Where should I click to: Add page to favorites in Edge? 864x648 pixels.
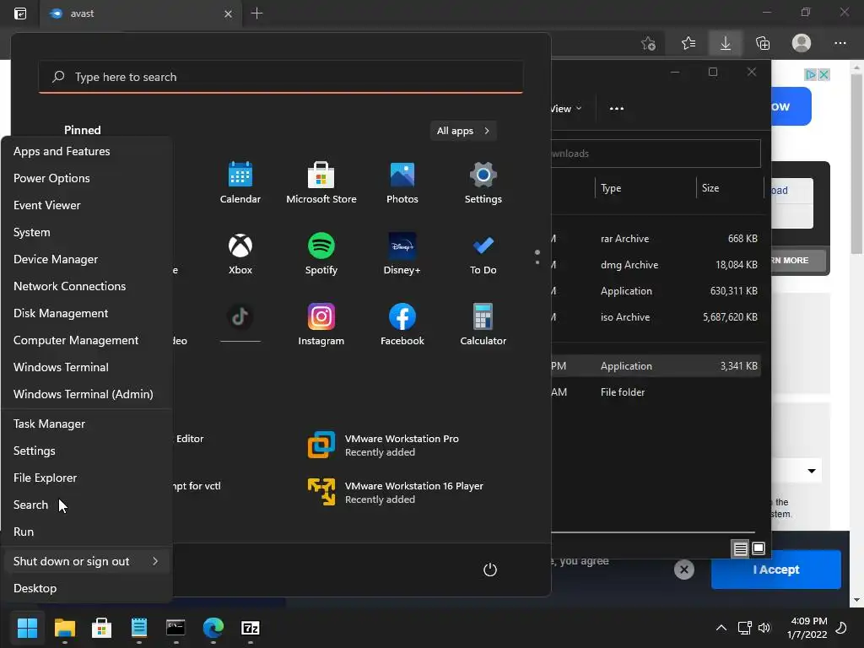click(649, 43)
